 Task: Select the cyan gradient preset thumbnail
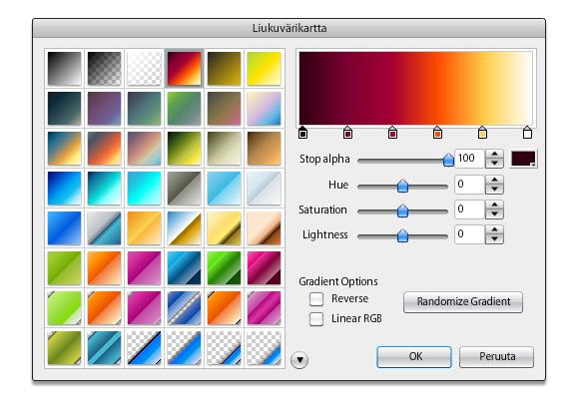[x=145, y=189]
